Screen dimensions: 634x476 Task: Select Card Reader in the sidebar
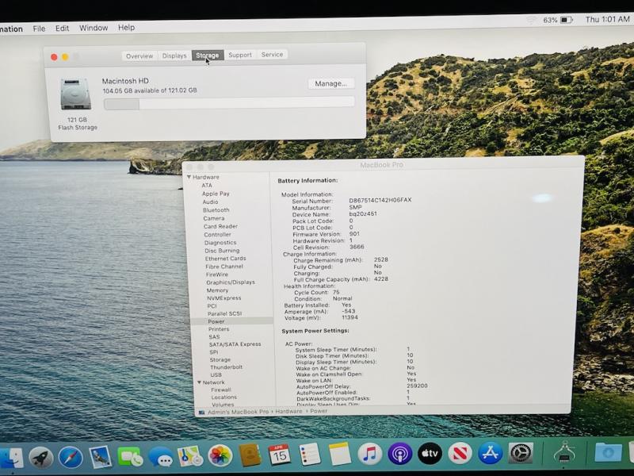tap(220, 226)
